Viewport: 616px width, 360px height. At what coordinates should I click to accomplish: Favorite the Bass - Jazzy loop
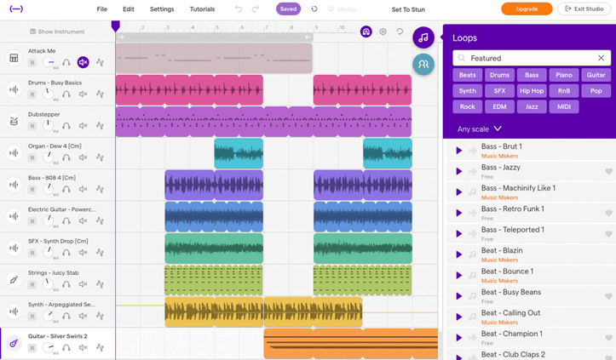click(608, 172)
